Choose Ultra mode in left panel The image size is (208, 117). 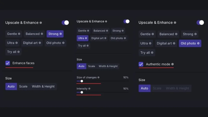[x=12, y=43]
